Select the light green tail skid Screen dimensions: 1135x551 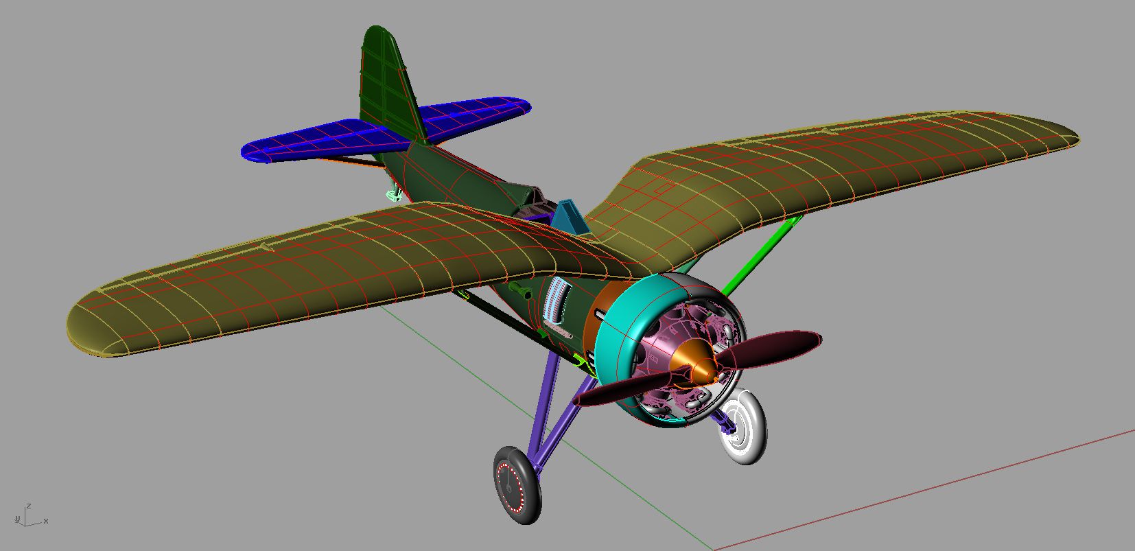pos(394,195)
